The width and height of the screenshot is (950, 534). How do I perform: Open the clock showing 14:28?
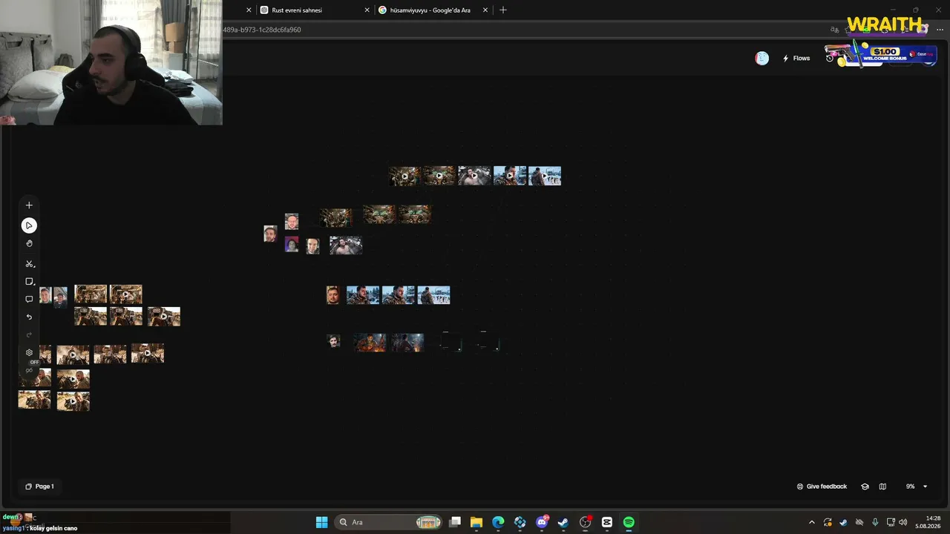(x=928, y=522)
